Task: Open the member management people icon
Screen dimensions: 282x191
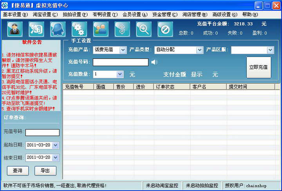Action: (x=101, y=29)
